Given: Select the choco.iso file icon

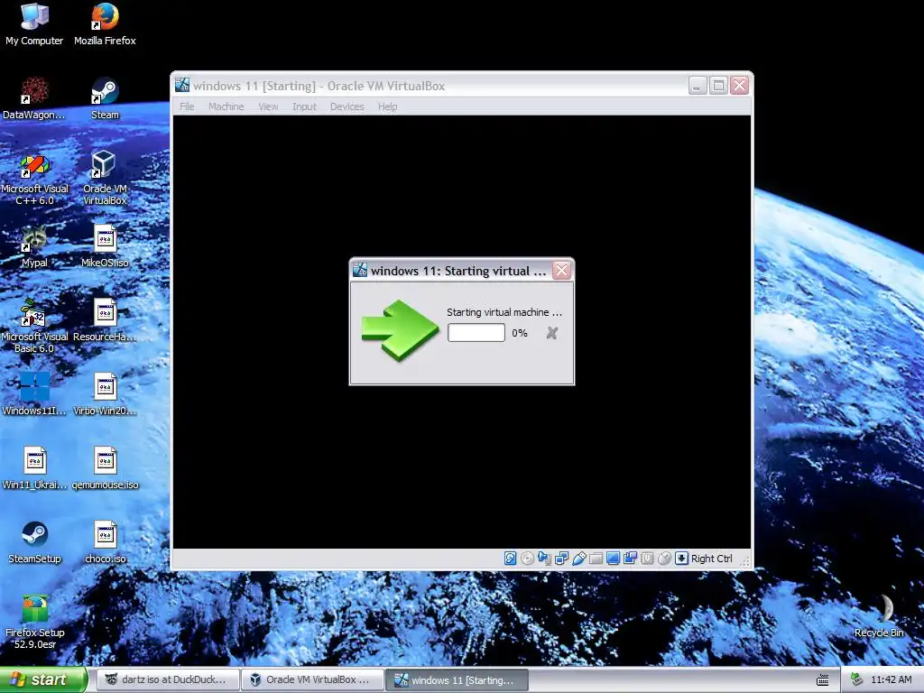Looking at the screenshot, I should point(105,542).
